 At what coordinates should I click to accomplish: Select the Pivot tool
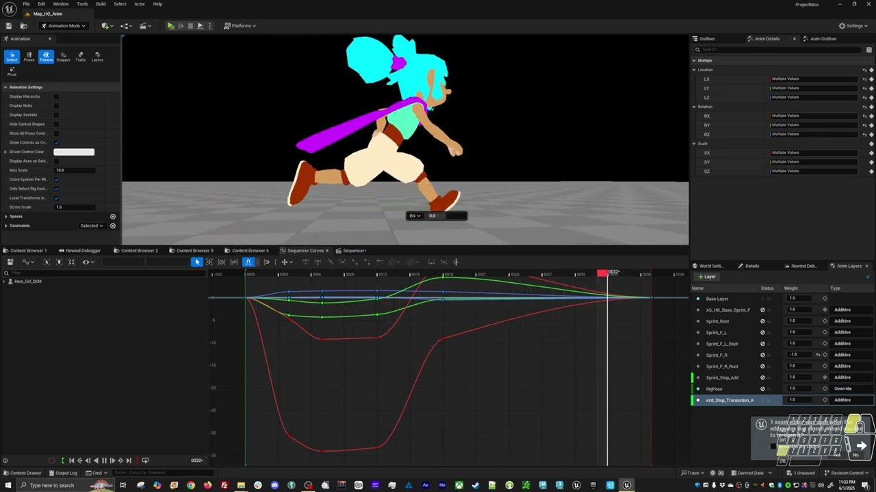pyautogui.click(x=12, y=72)
